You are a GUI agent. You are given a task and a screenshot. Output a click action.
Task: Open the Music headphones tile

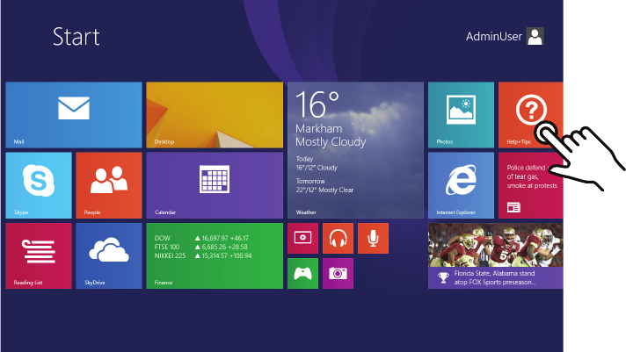pos(338,239)
